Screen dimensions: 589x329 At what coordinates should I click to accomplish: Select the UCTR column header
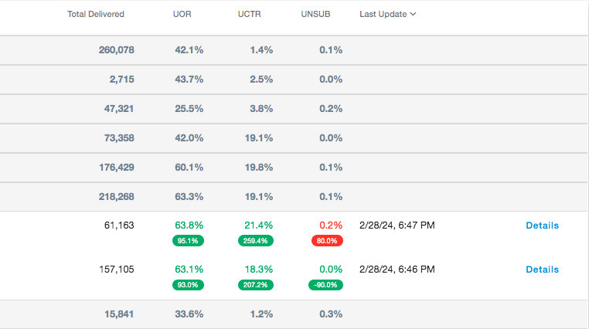click(x=249, y=15)
